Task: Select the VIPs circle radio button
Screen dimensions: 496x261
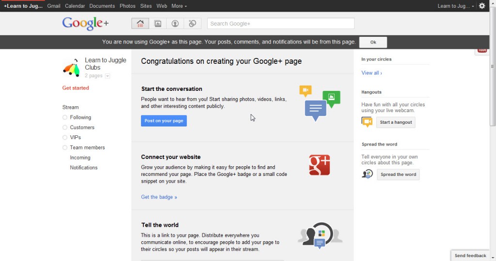Action: [65, 138]
